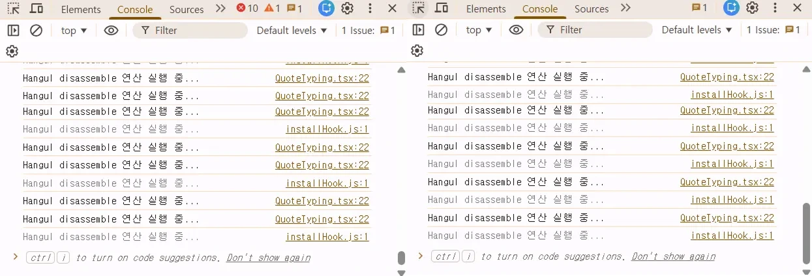
Task: Switch to Elements tab in left DevTools
Action: [x=81, y=9]
